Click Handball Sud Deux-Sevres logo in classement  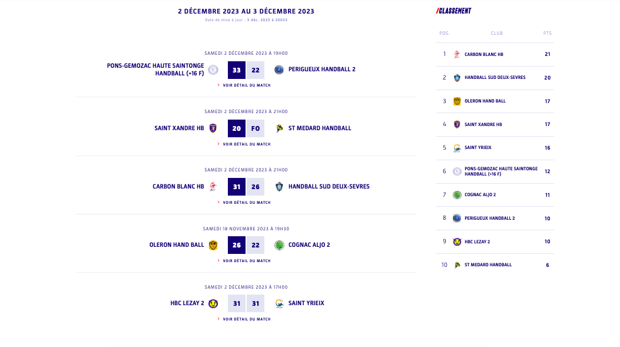click(457, 78)
